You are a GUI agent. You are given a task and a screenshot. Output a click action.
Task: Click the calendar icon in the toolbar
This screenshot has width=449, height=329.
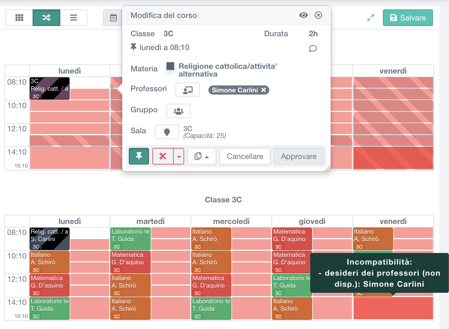113,17
